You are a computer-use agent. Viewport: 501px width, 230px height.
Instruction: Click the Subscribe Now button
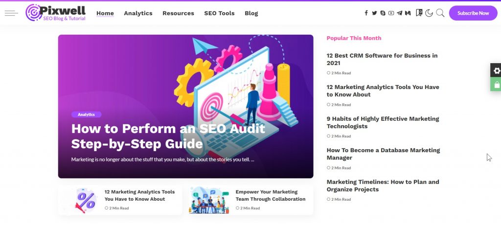pyautogui.click(x=473, y=13)
